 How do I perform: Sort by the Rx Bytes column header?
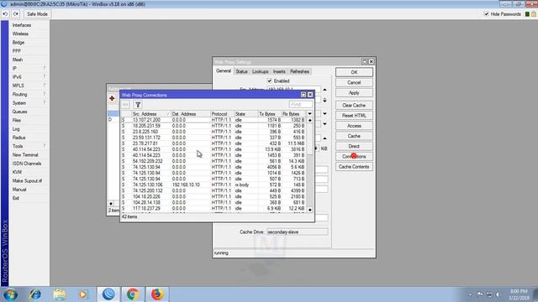pos(293,114)
